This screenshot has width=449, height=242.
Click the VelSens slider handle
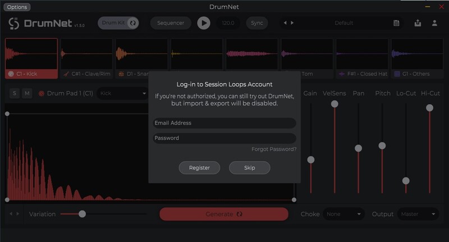coord(335,104)
